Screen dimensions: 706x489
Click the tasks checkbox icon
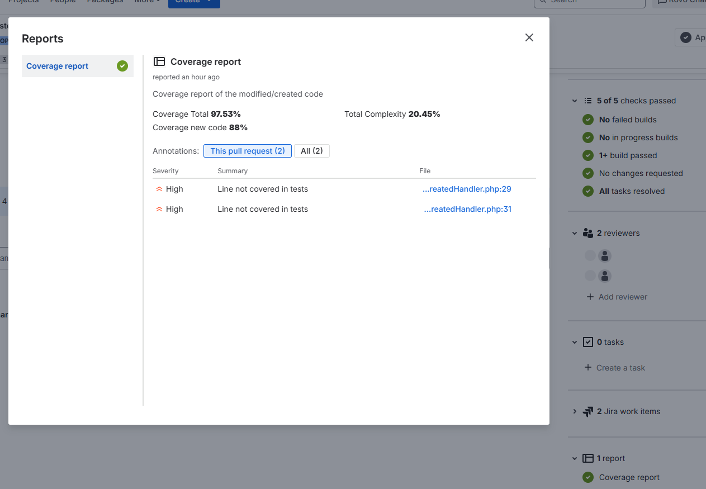tap(588, 342)
